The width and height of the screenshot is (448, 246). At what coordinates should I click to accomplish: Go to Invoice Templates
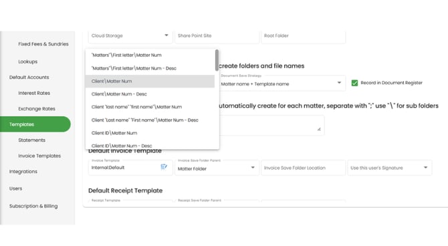pyautogui.click(x=39, y=156)
